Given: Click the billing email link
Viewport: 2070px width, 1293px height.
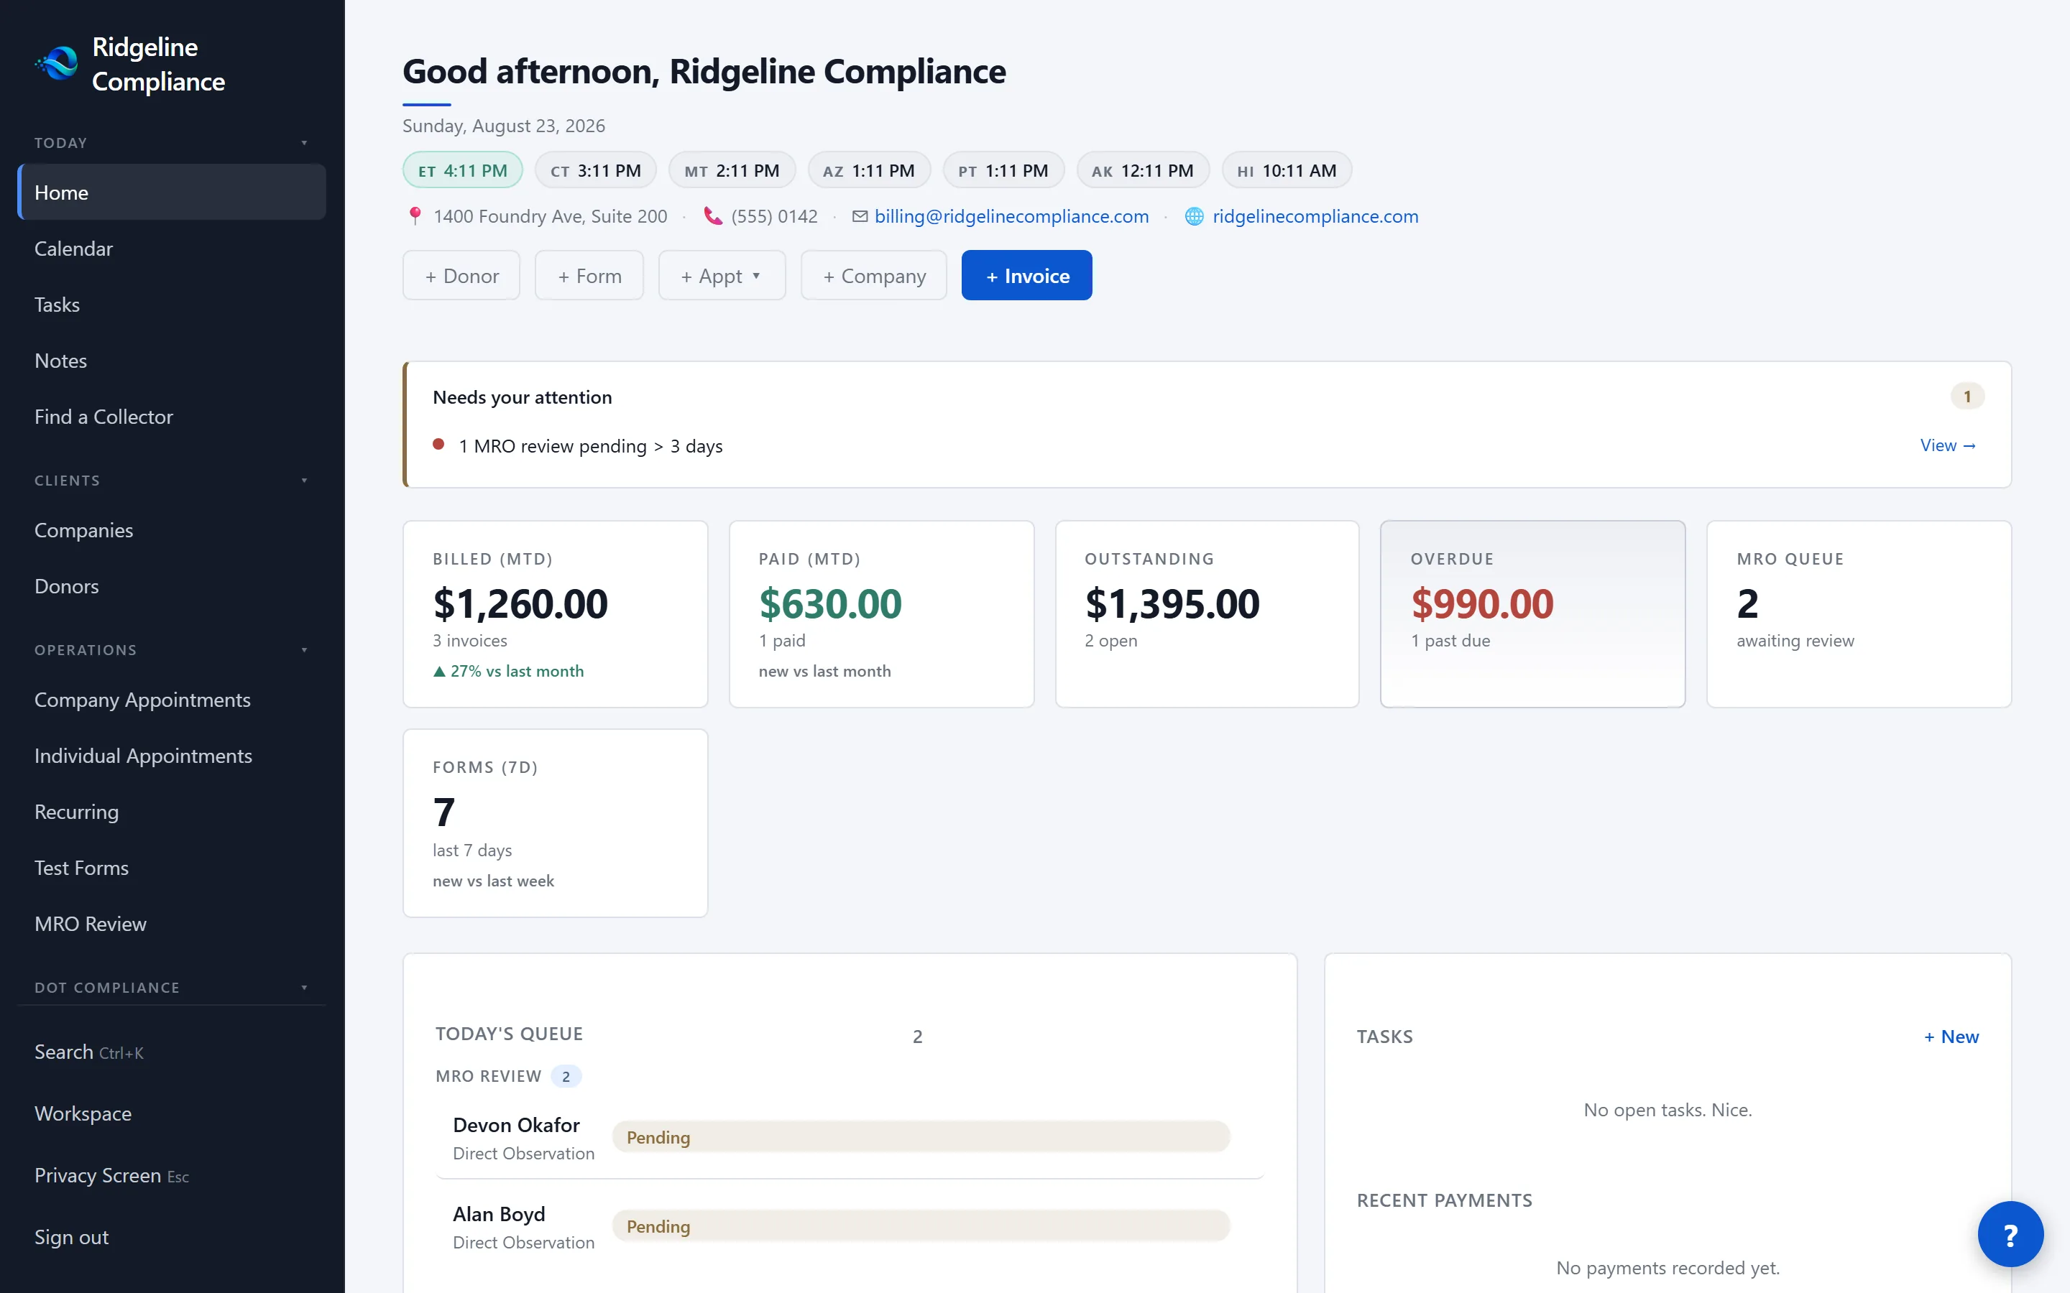Looking at the screenshot, I should (1011, 216).
